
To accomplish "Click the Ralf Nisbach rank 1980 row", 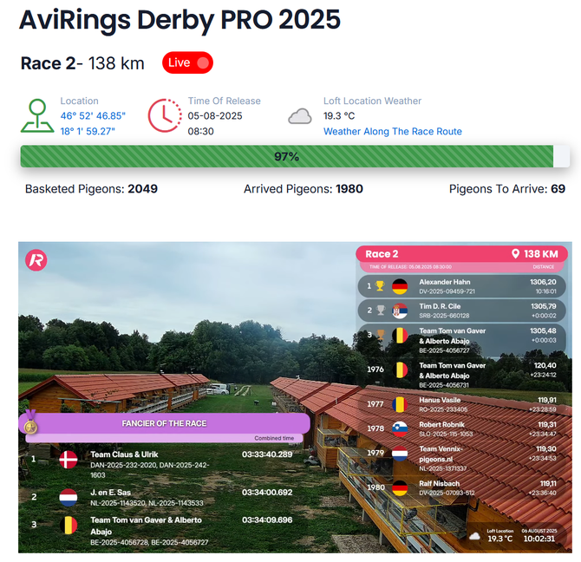I will [x=461, y=488].
